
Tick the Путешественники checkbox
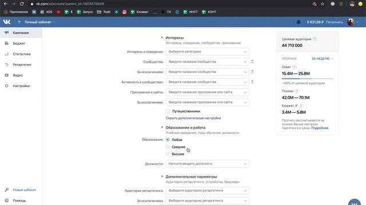[168, 111]
